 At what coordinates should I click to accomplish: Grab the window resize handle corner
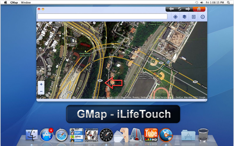tap(206, 100)
